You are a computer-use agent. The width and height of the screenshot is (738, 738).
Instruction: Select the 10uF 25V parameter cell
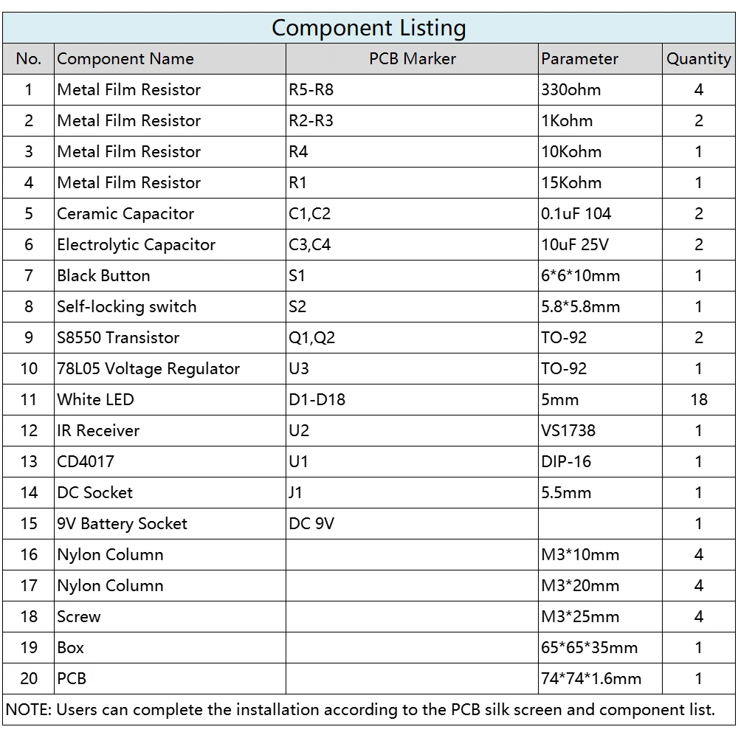tap(600, 245)
